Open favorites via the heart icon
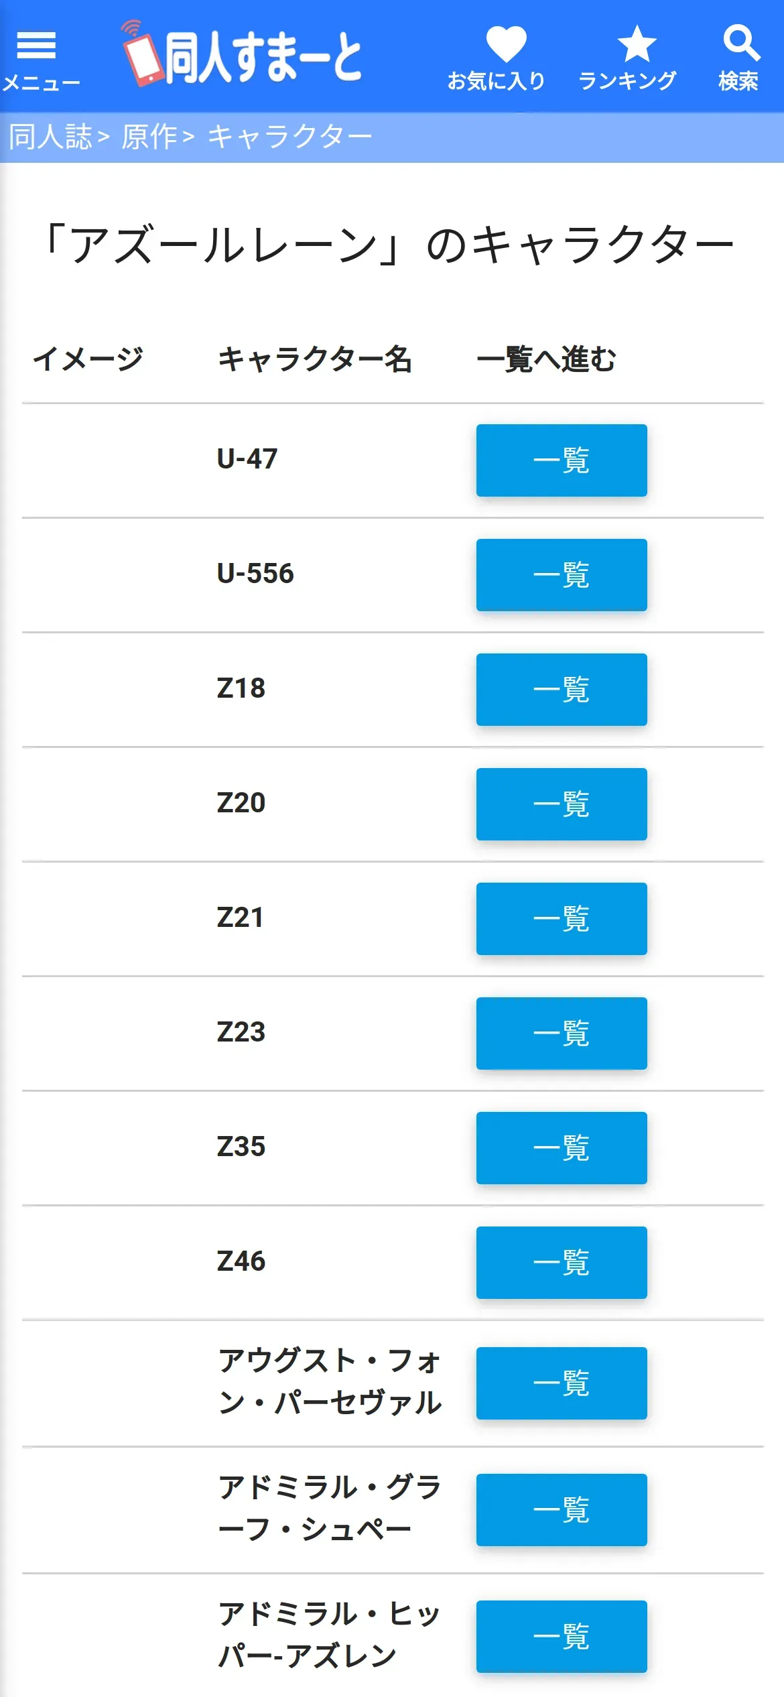The width and height of the screenshot is (784, 1697). (506, 44)
